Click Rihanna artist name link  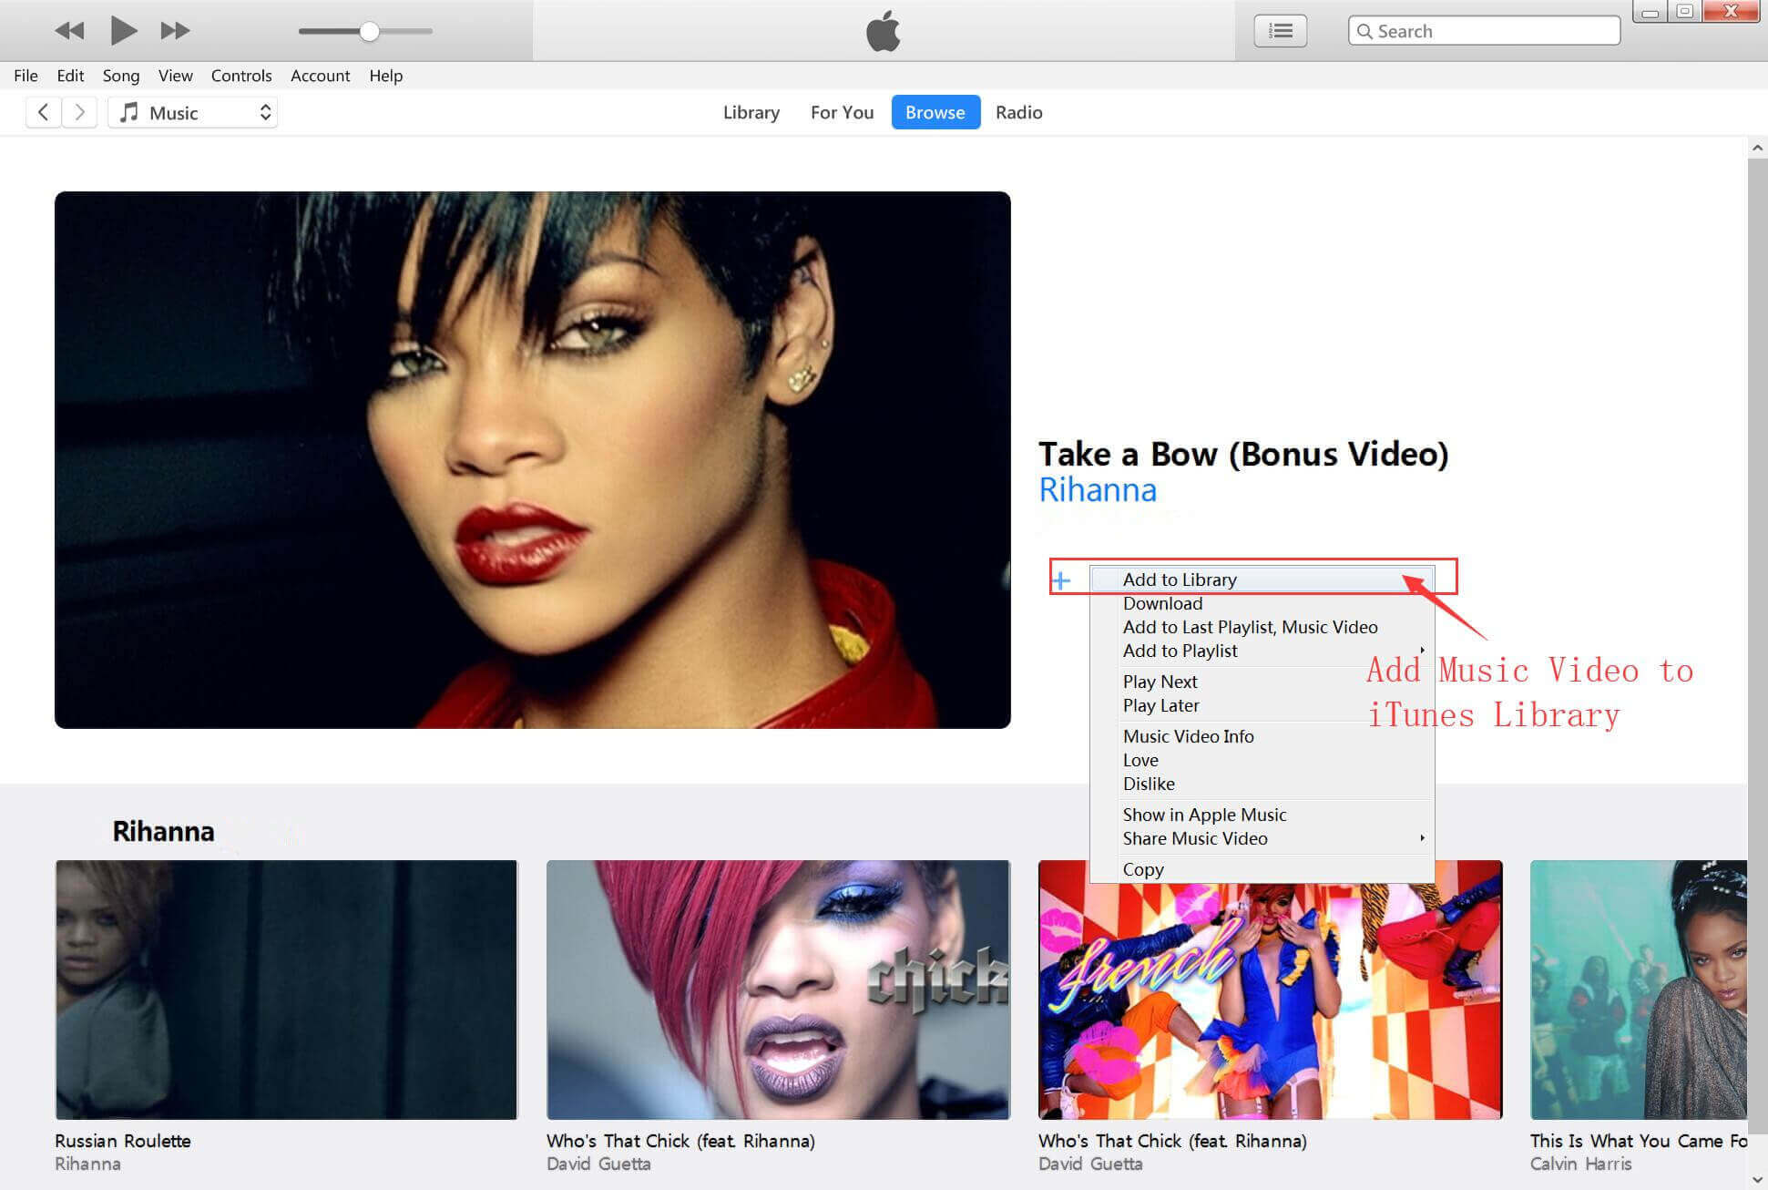[x=1097, y=490]
